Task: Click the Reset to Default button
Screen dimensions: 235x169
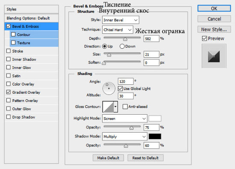Action: 145,158
